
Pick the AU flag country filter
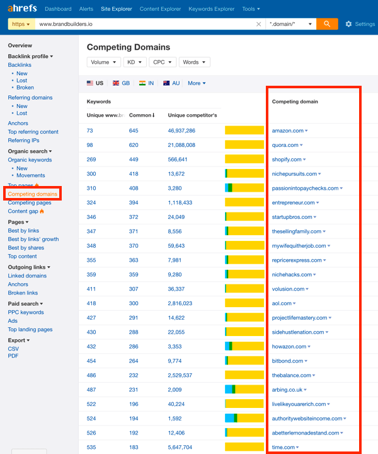click(171, 83)
